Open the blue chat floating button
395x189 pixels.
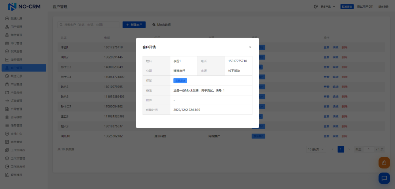coord(384,178)
